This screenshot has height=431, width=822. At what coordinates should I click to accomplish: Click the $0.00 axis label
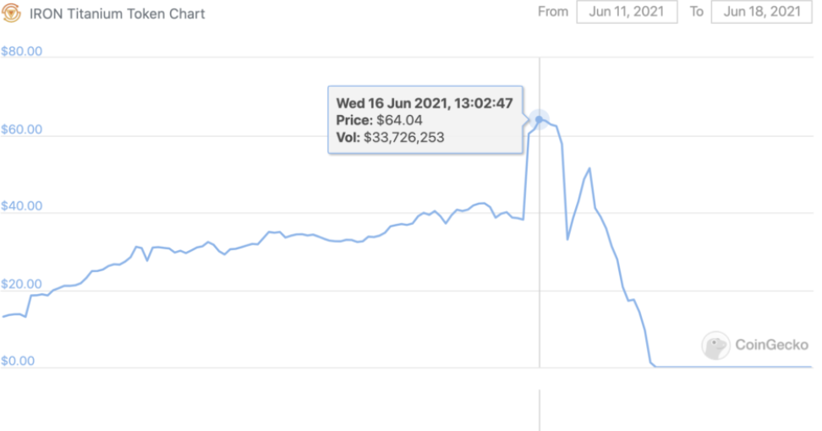[18, 361]
